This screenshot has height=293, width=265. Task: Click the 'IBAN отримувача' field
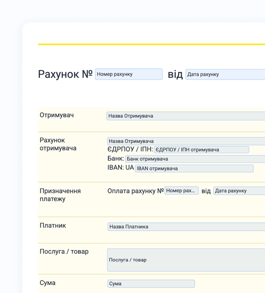[x=194, y=168]
